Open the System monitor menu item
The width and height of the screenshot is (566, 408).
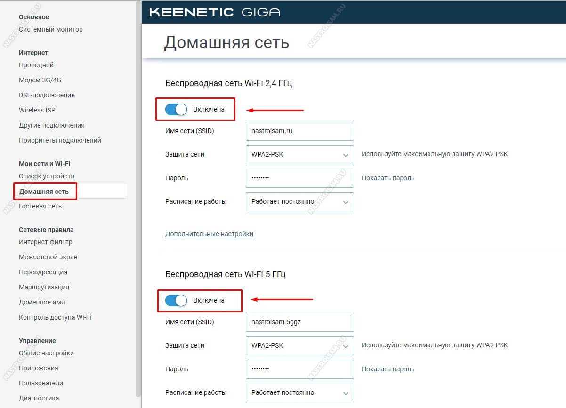(x=50, y=29)
